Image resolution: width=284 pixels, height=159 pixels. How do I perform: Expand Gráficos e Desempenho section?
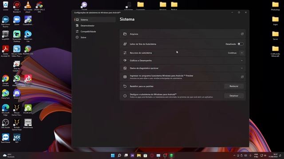[x=182, y=61]
